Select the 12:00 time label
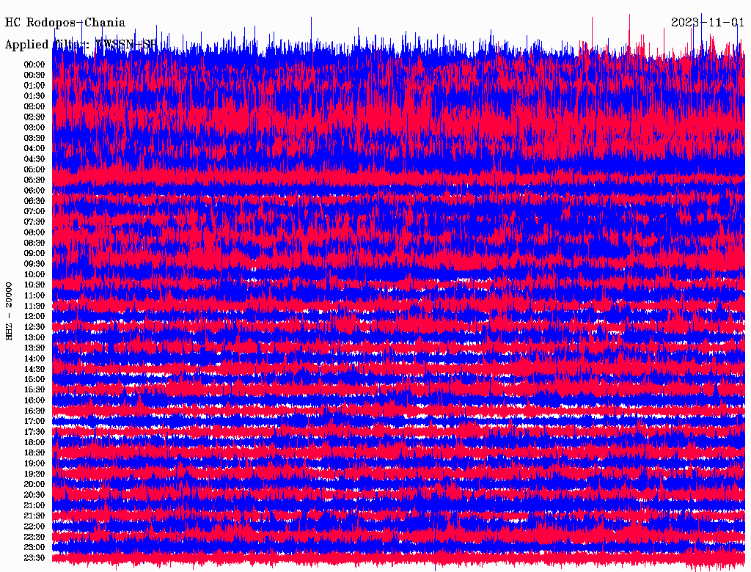751x572 pixels. [34, 316]
